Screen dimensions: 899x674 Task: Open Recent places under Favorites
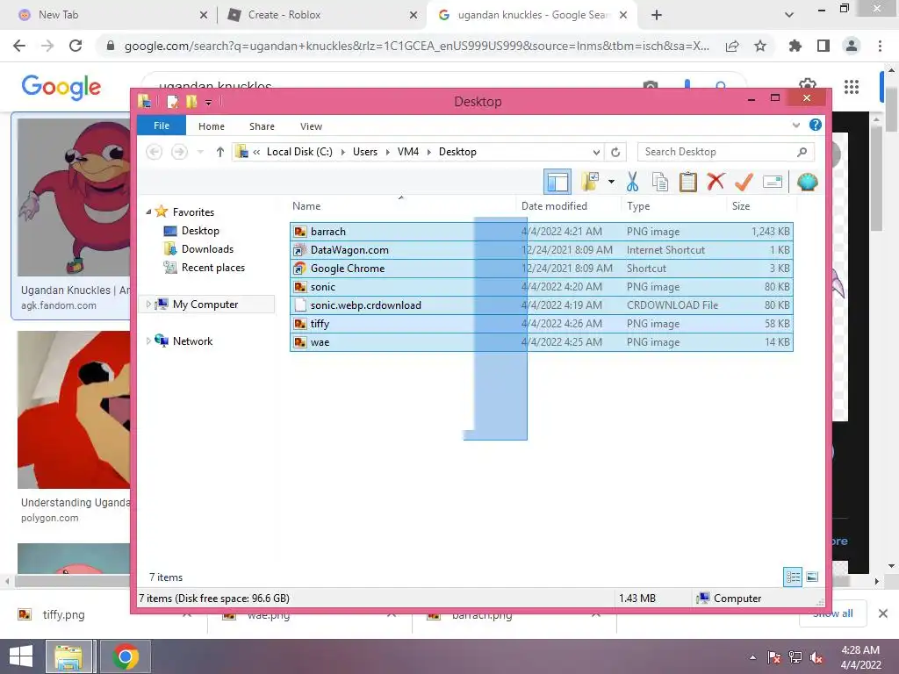(212, 268)
